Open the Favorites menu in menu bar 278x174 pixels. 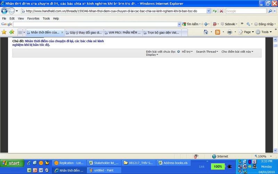(x=33, y=18)
